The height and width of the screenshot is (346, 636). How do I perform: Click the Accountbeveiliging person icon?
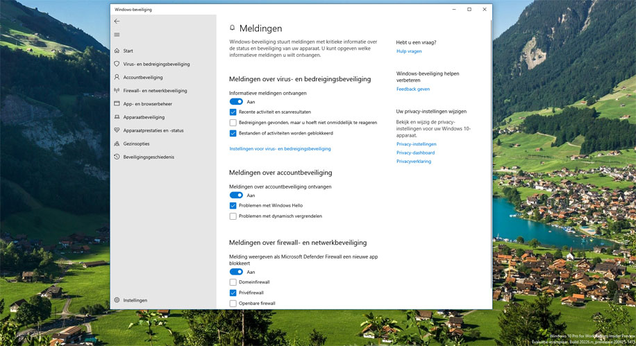[x=117, y=77]
